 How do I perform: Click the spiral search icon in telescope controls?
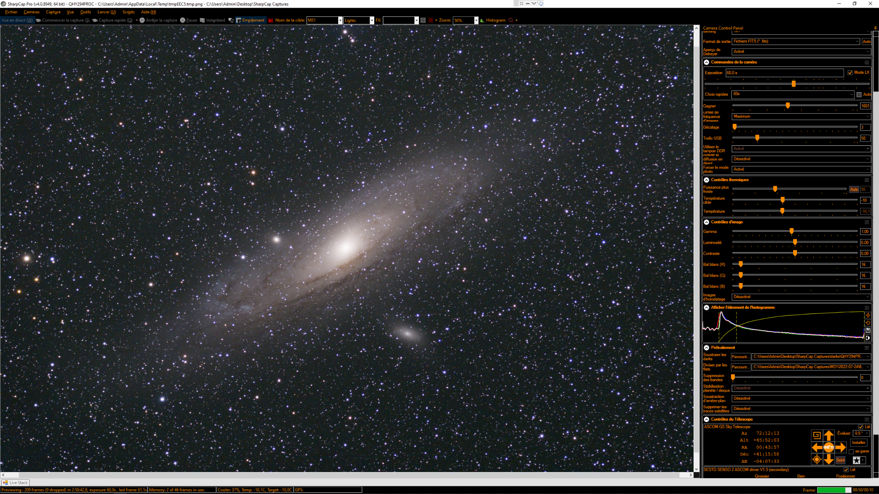click(817, 436)
